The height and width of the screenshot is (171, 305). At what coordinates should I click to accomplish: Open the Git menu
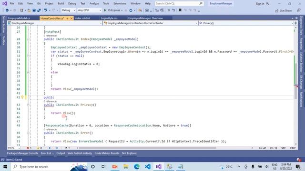pos(39,3)
